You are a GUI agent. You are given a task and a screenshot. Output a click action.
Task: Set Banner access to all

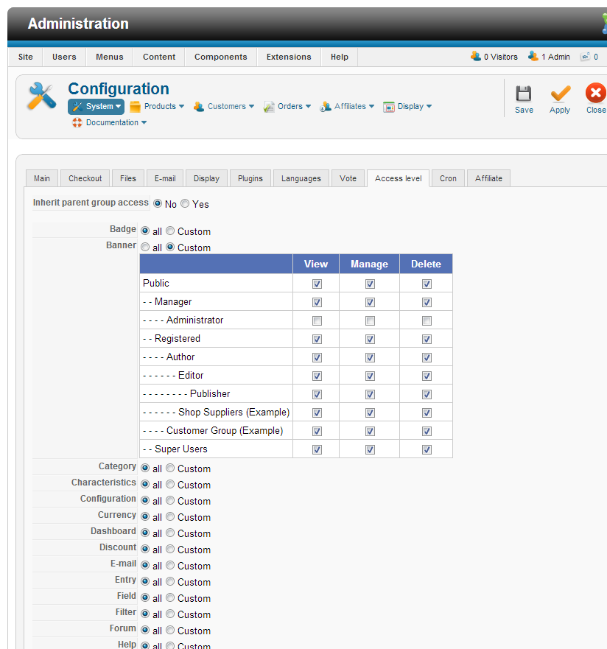(145, 247)
